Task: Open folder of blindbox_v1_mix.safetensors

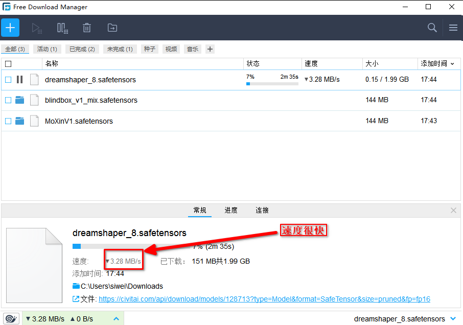Action: (x=20, y=100)
